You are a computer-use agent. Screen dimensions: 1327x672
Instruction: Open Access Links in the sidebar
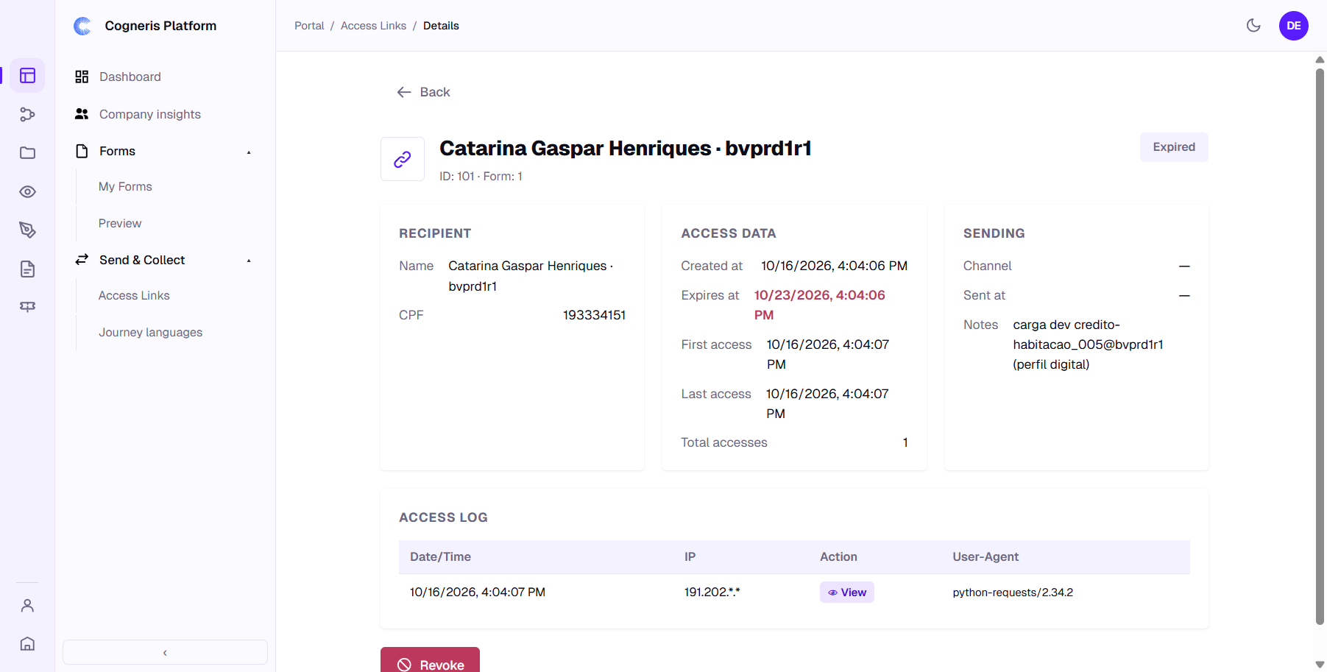[134, 296]
